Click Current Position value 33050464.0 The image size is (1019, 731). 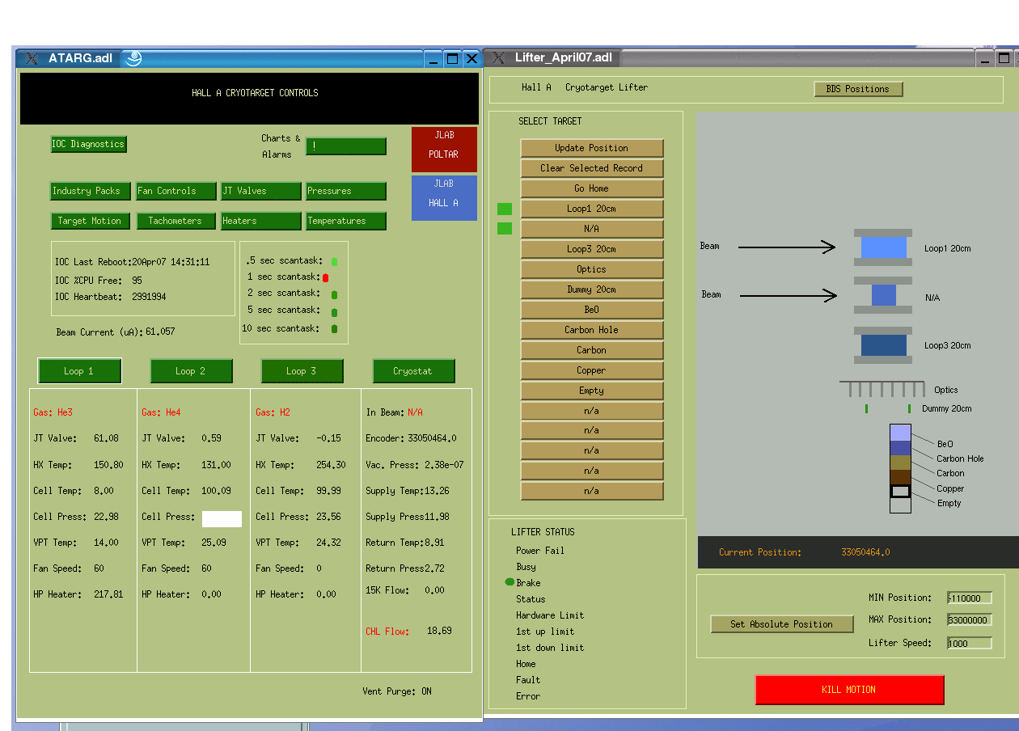coord(865,552)
